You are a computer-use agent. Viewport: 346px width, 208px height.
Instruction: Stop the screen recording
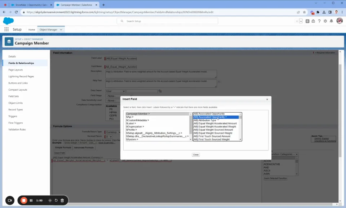point(24,200)
